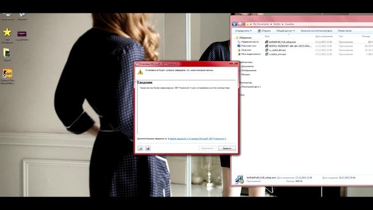Image resolution: width=373 pixels, height=210 pixels.
Task: Select the folder icon on the desktop
Action: coord(7,53)
